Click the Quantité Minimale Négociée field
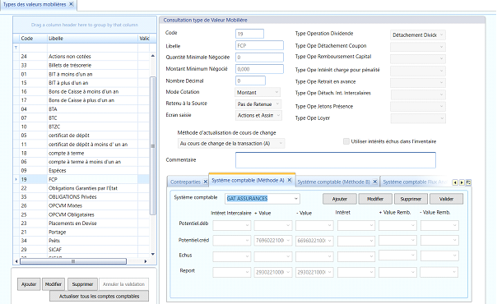Image resolution: width=497 pixels, height=304 pixels. 259,58
